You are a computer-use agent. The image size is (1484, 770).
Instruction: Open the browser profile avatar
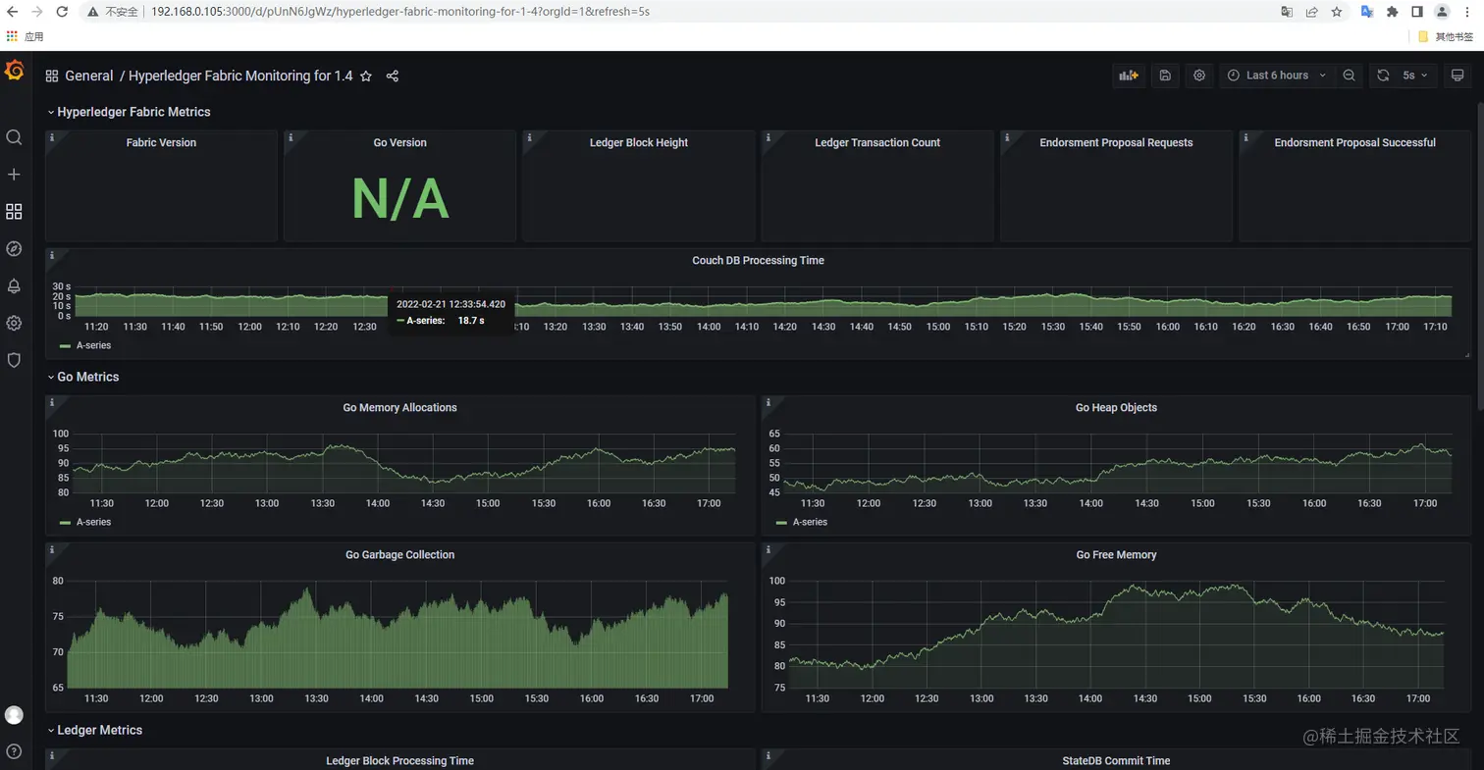(1442, 12)
